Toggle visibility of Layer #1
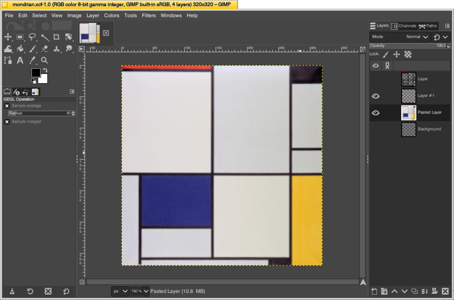The image size is (454, 300). pos(376,96)
